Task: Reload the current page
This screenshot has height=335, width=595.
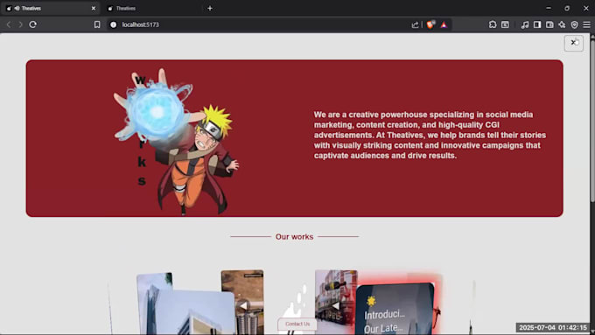Action: [33, 24]
